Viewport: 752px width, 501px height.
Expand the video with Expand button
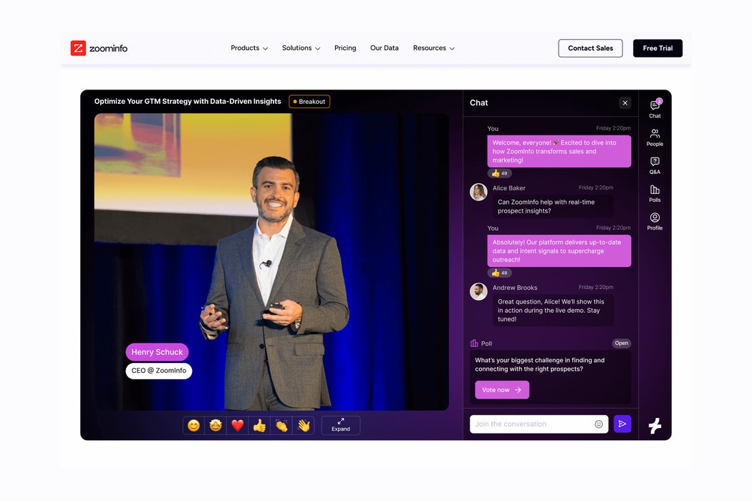point(340,425)
